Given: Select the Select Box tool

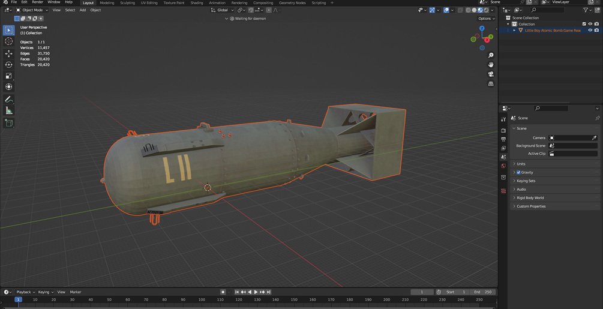Looking at the screenshot, I should pos(8,30).
